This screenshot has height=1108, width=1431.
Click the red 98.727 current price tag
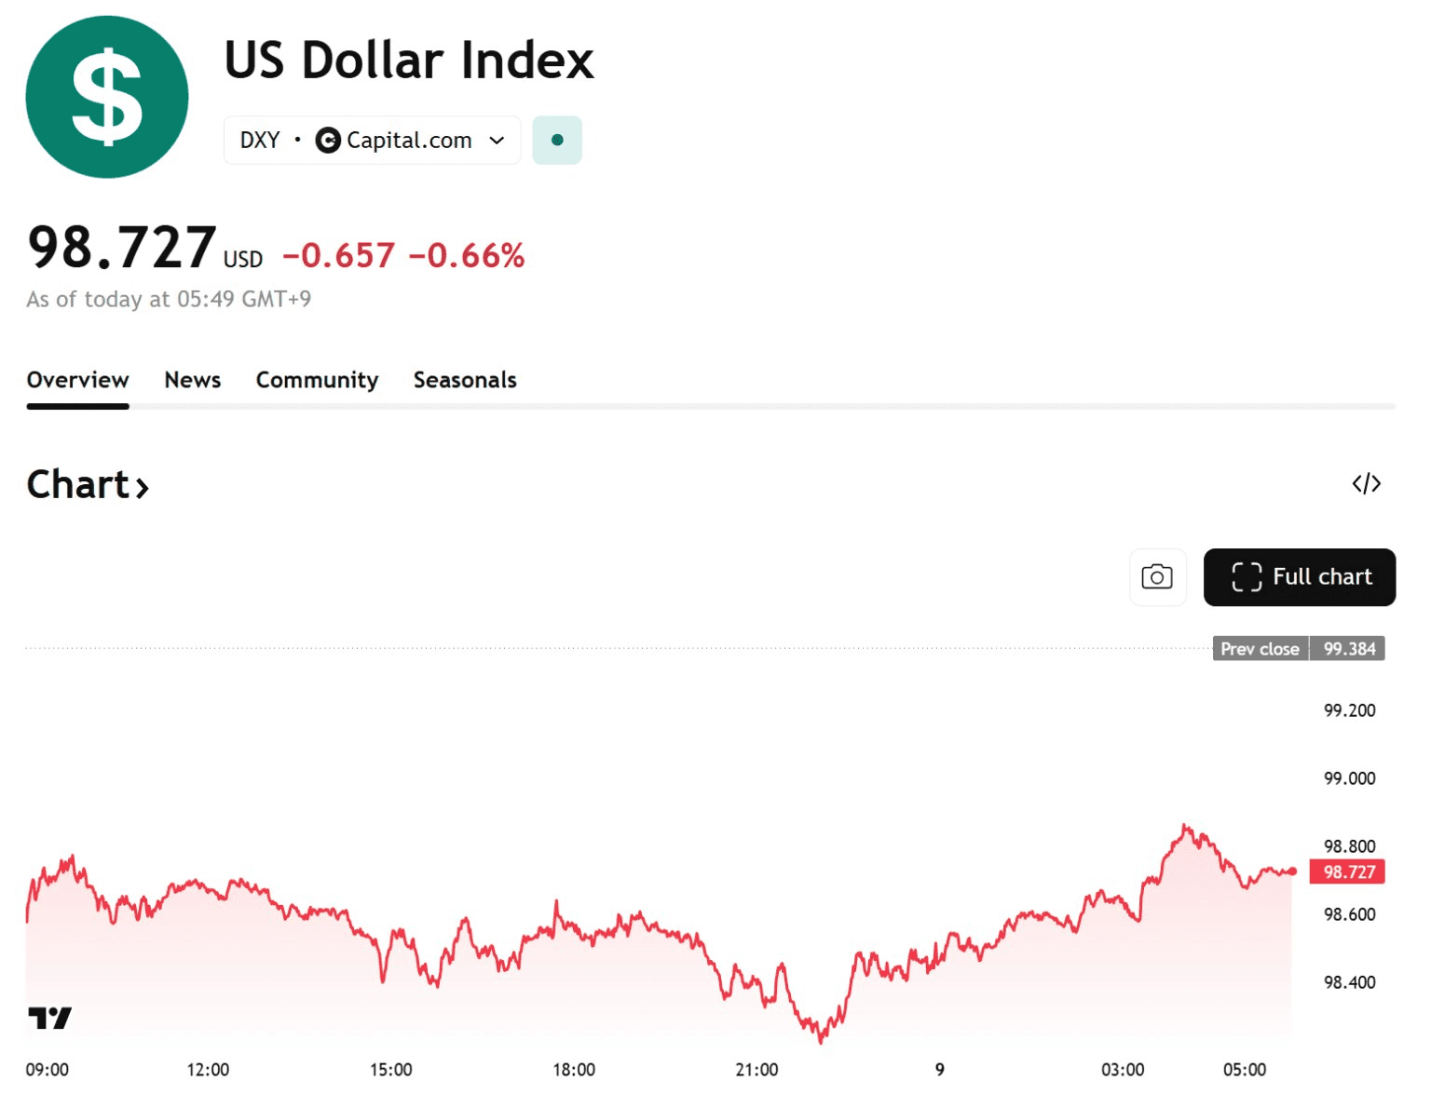(x=1348, y=872)
